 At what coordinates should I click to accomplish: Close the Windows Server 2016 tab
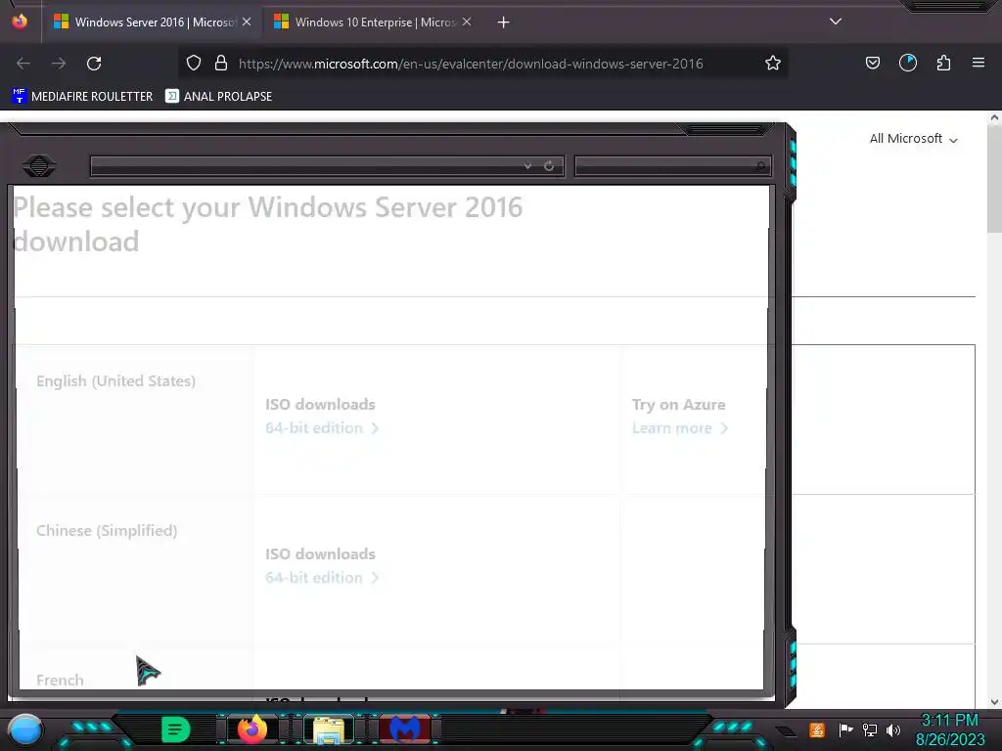(247, 22)
